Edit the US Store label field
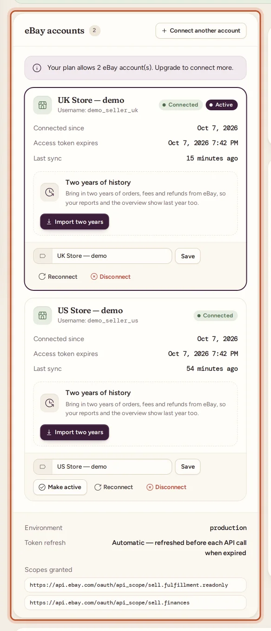The image size is (271, 631). pos(112,467)
